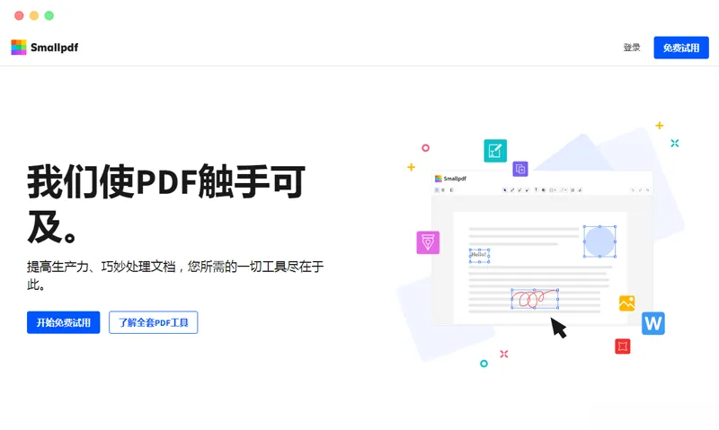Minimize window with yellow traffic light

click(34, 15)
